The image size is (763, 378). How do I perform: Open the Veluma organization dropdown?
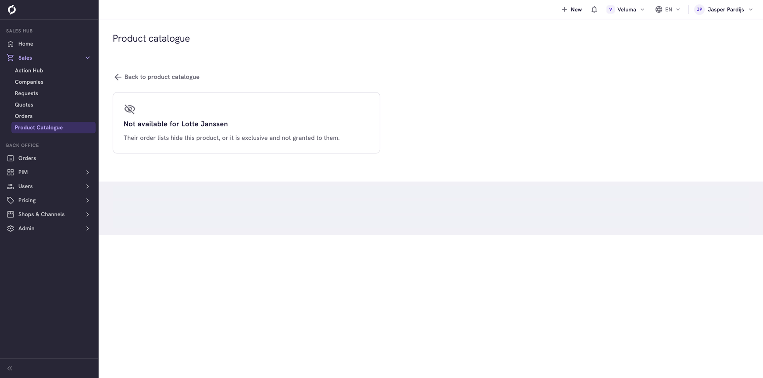tap(626, 10)
